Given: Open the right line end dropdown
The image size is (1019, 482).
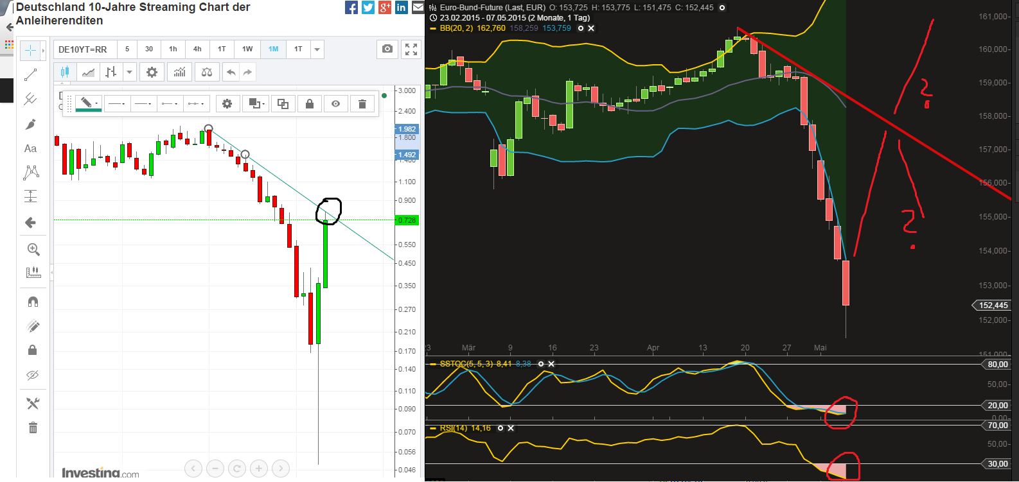Looking at the screenshot, I should coord(197,103).
